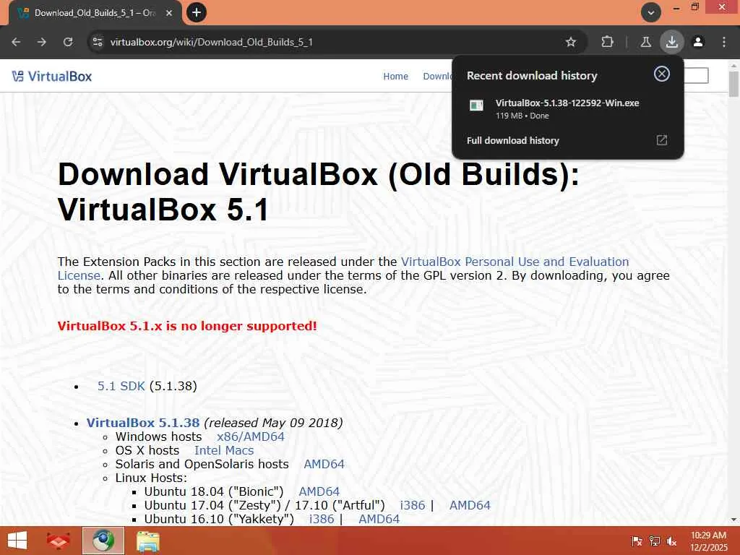
Task: Download Ubuntu 16.10 Yakkety AMD64 package
Action: pos(379,519)
